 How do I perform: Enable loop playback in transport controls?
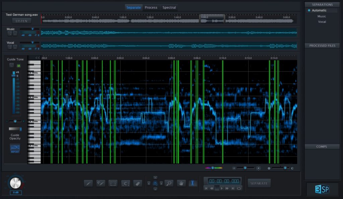(239, 188)
